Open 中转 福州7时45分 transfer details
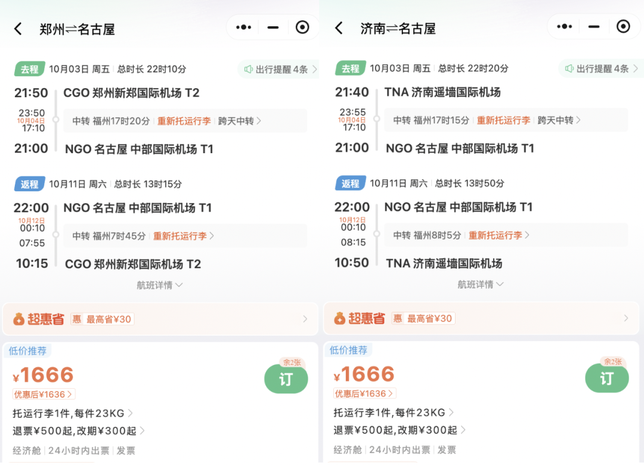 pos(185,236)
